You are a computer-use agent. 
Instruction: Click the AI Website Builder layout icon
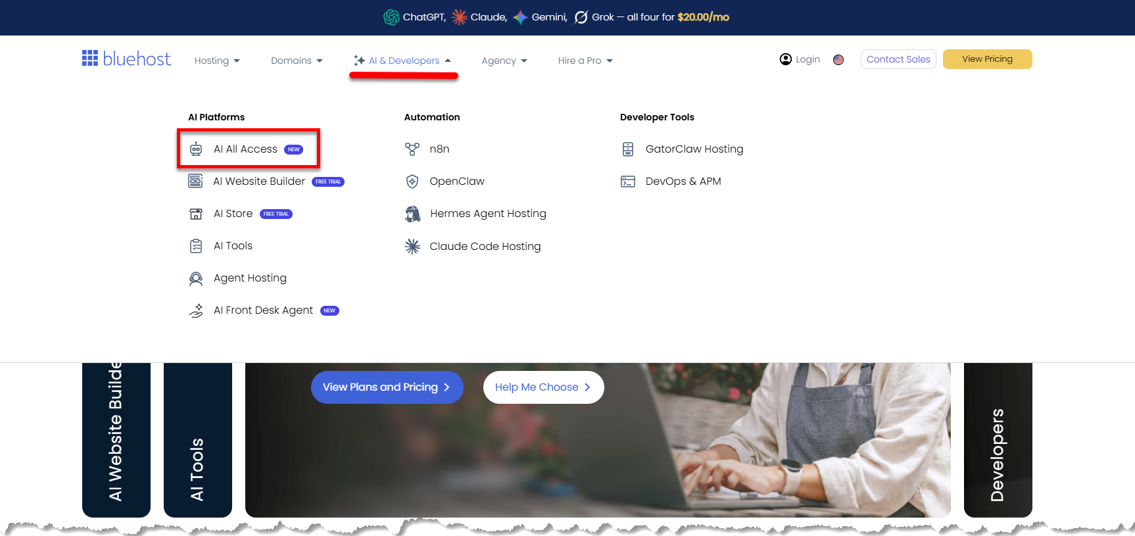195,181
